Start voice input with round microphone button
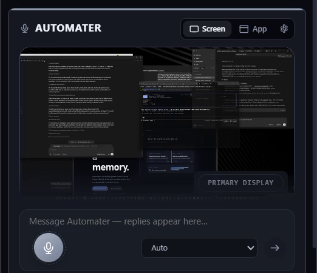This screenshot has width=317, height=273. [x=49, y=248]
